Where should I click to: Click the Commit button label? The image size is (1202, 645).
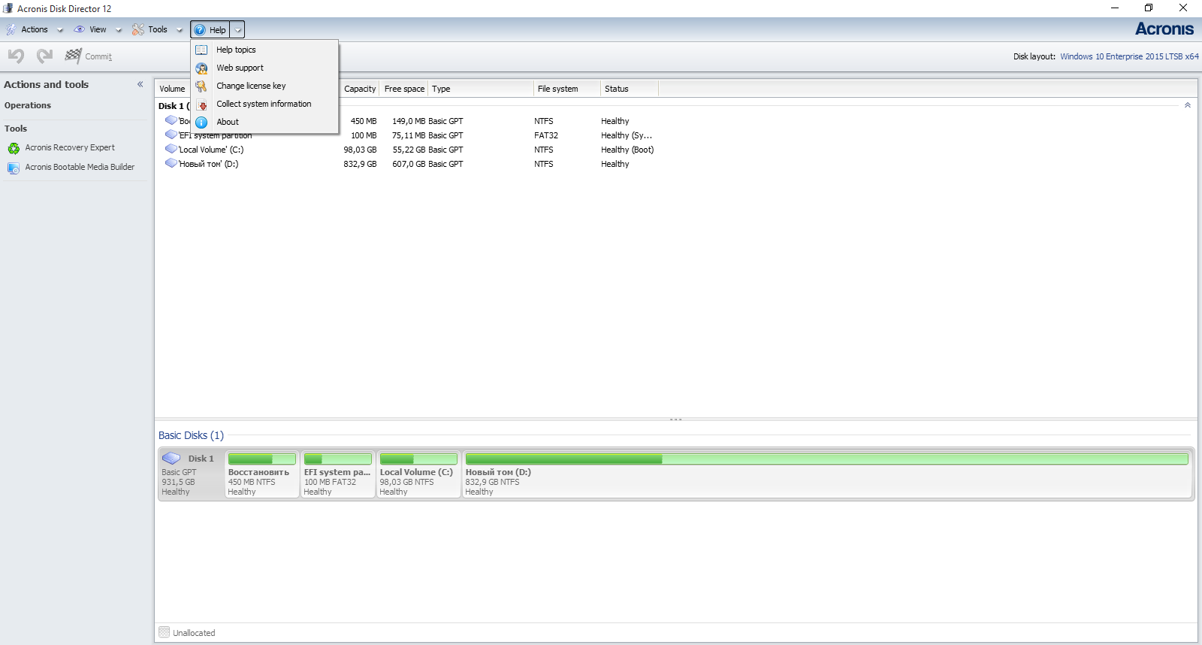(98, 56)
